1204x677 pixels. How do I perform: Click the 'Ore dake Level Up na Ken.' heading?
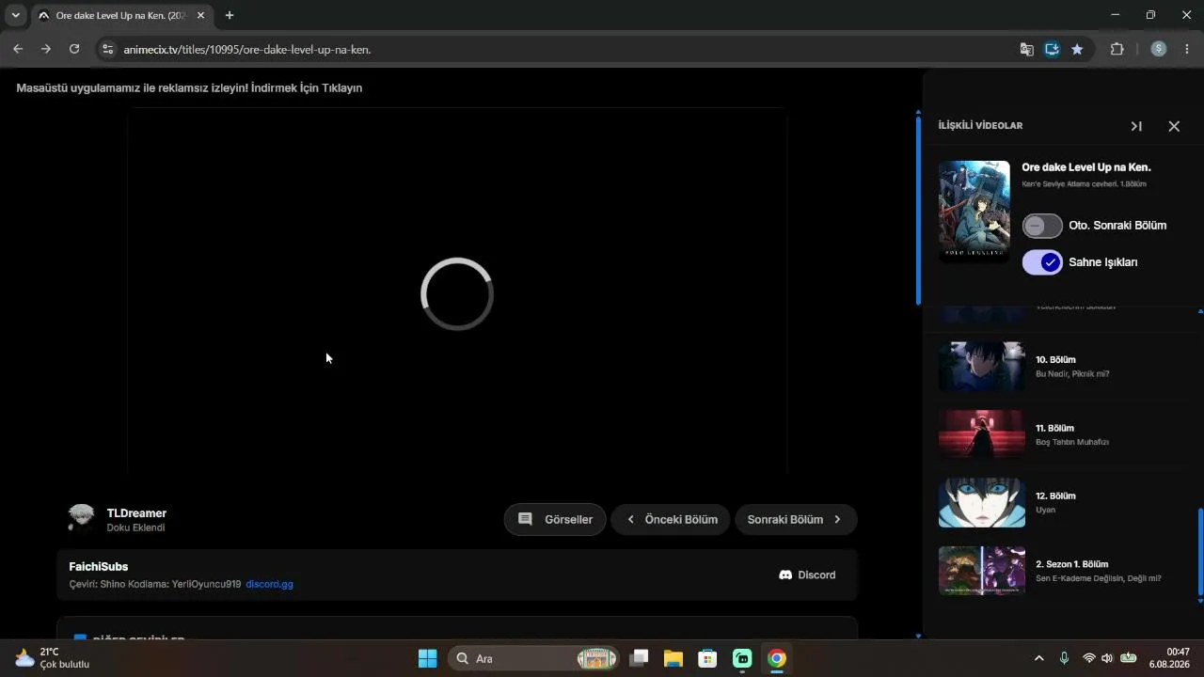[x=1086, y=167]
